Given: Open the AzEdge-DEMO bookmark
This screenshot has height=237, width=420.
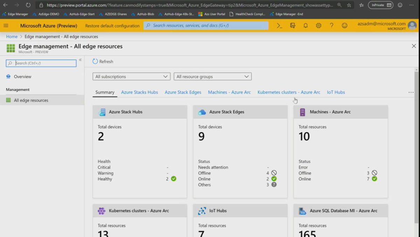Looking at the screenshot, I should coord(46,14).
